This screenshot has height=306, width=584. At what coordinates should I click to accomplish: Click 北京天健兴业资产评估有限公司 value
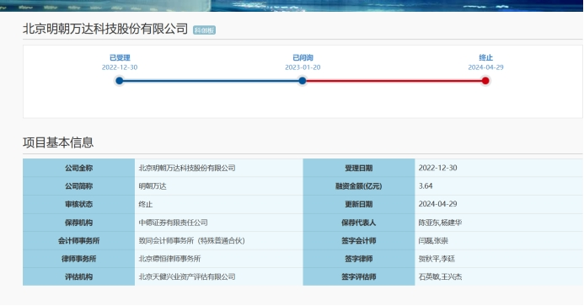coord(187,276)
